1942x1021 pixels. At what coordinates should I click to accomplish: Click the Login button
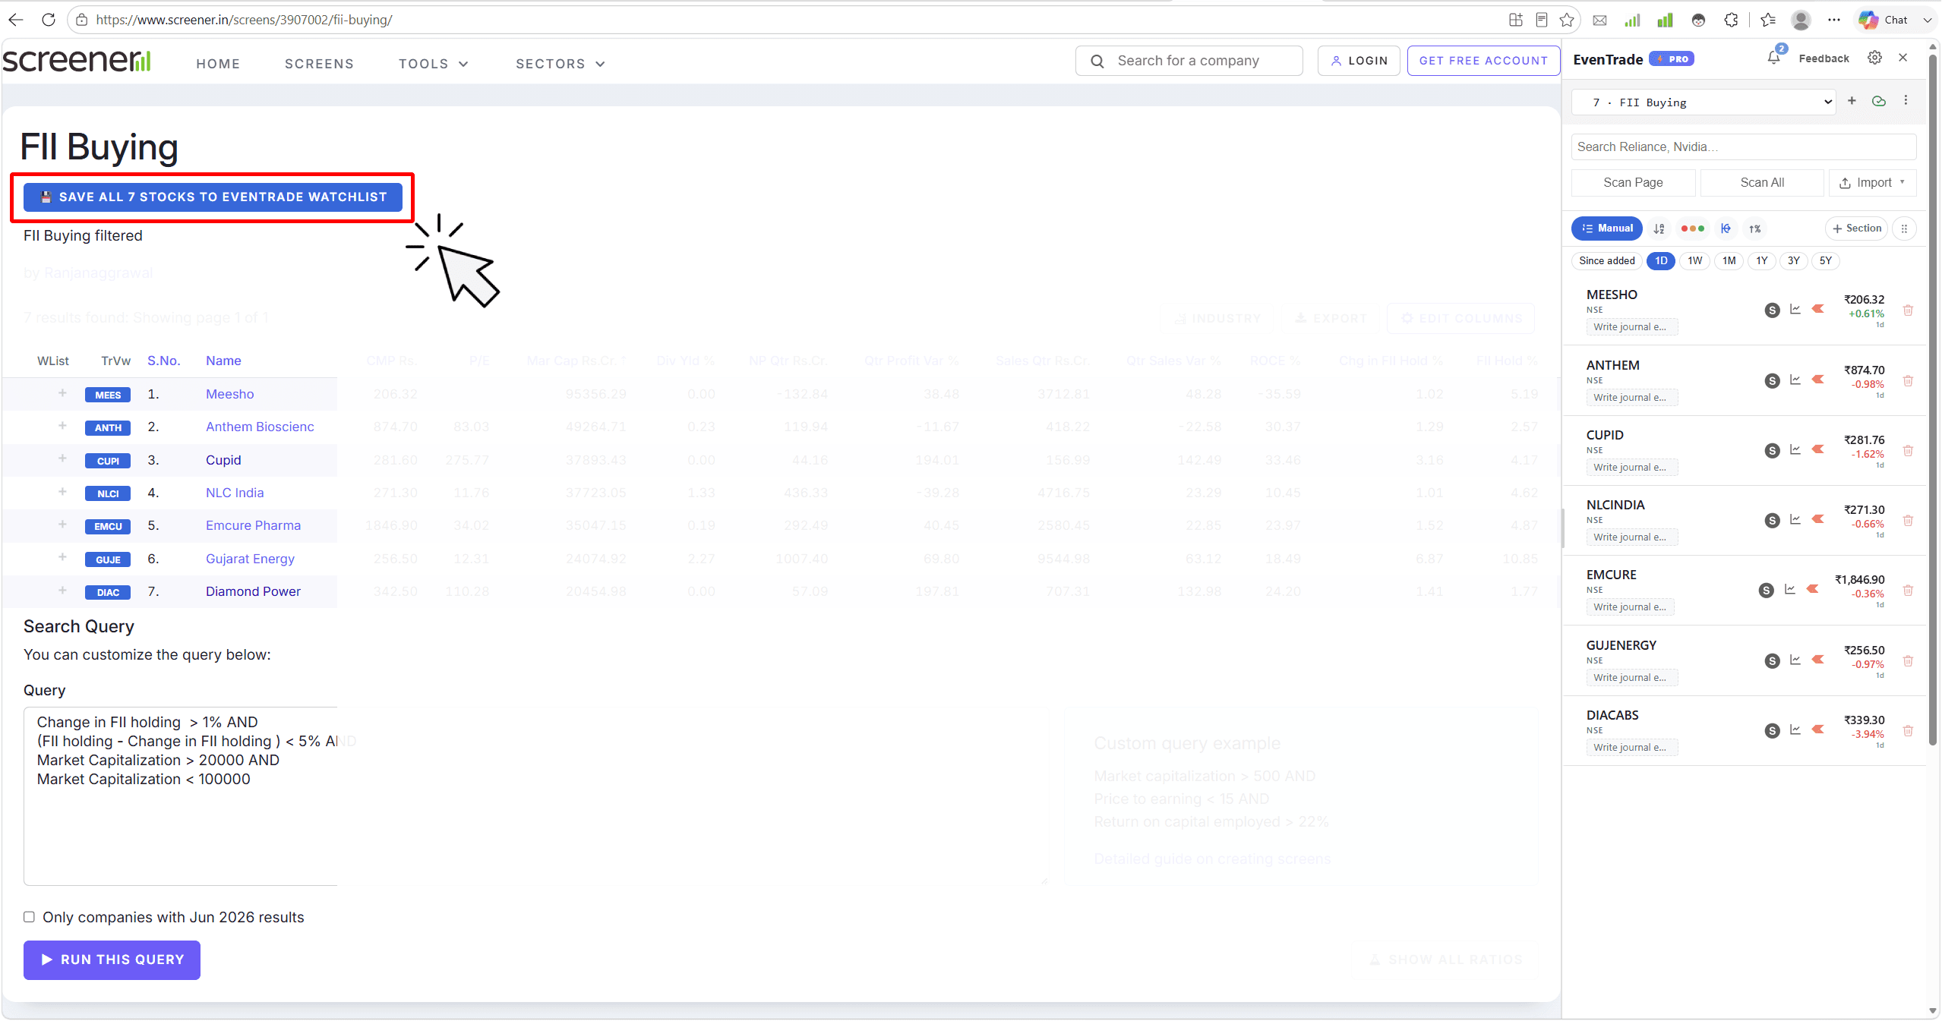click(1359, 61)
